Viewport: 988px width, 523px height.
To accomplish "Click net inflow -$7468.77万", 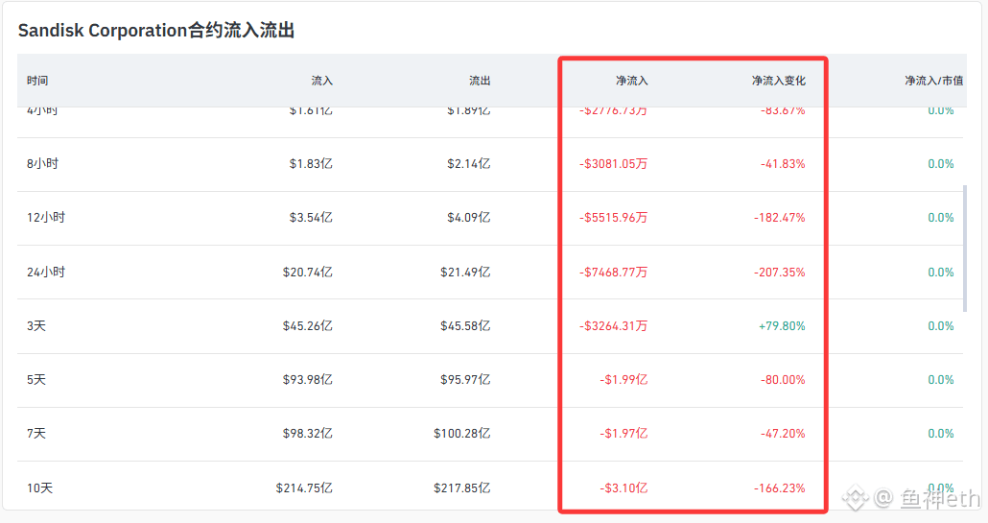I will pyautogui.click(x=613, y=273).
